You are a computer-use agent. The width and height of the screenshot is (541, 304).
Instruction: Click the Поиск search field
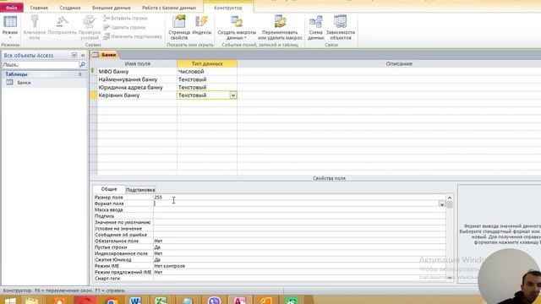coord(41,64)
